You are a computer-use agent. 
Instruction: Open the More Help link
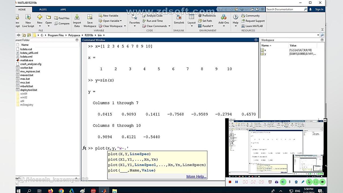click(196, 176)
